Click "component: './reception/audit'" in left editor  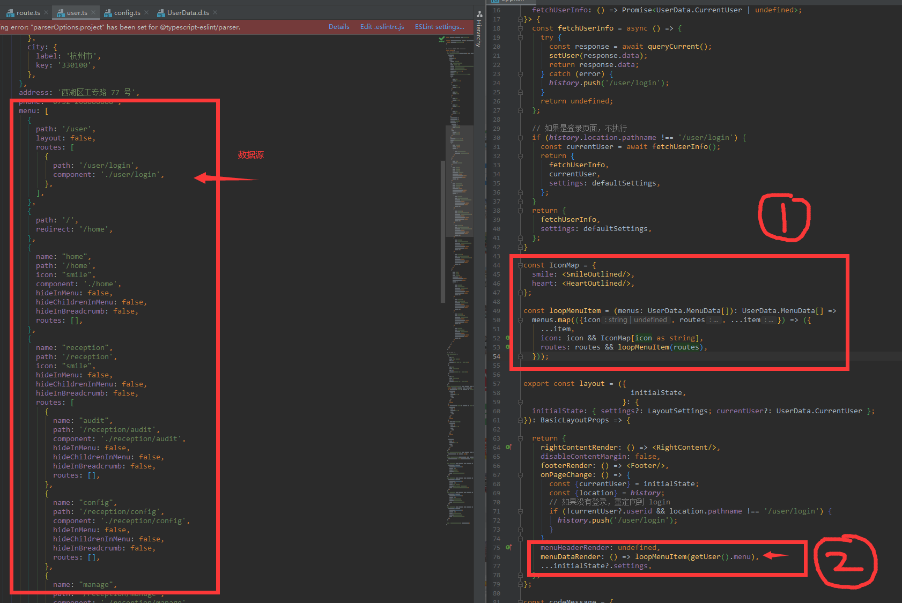pos(117,439)
